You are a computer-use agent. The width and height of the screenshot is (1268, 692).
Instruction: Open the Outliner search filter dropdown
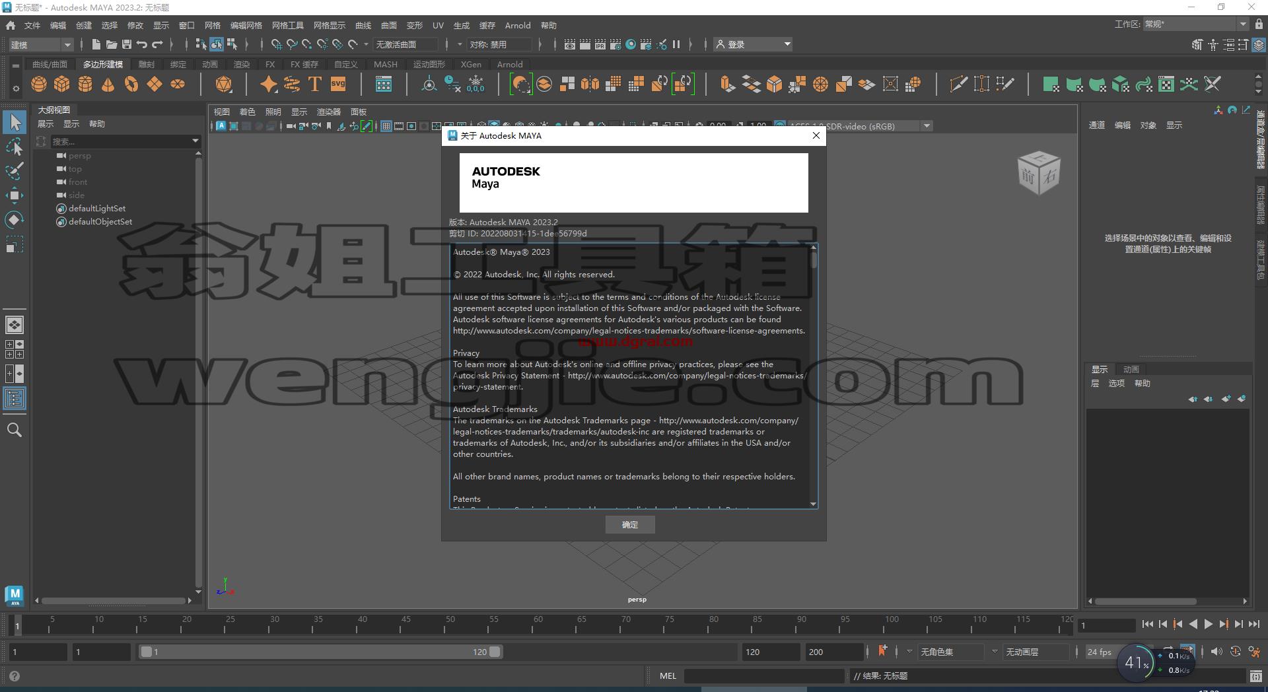click(x=195, y=141)
